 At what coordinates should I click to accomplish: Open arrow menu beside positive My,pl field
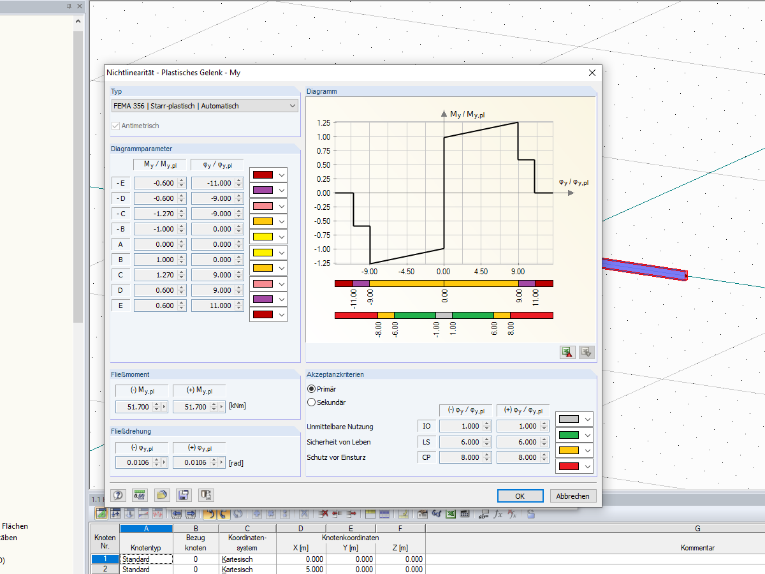tap(222, 406)
